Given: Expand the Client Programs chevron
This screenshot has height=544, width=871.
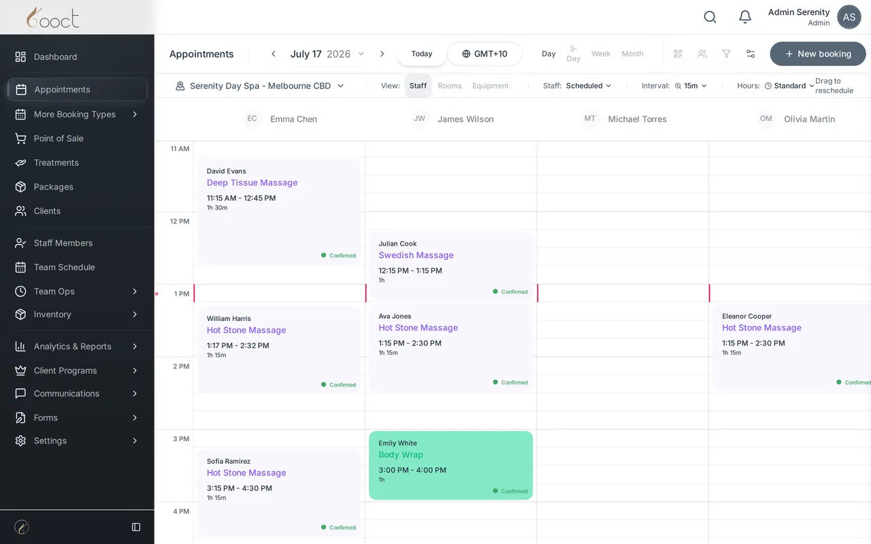Looking at the screenshot, I should coord(135,371).
